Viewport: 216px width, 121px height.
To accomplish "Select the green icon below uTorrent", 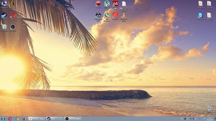I will 107,17.
